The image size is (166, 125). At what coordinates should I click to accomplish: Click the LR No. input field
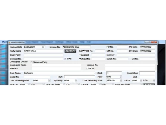coord(147,59)
